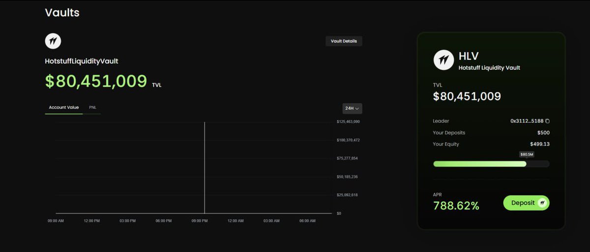Click the Leader label
The height and width of the screenshot is (252, 590).
[441, 121]
